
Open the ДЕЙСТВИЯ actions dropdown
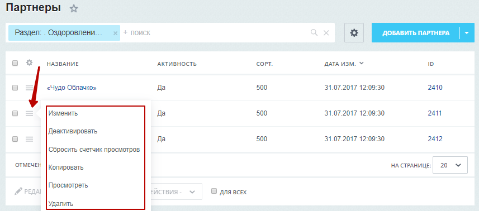tap(177, 192)
